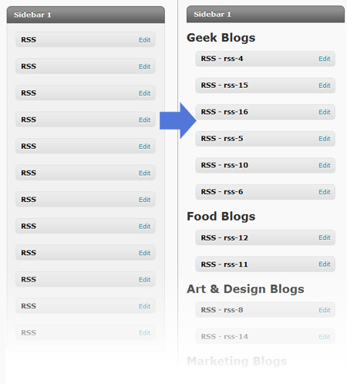The width and height of the screenshot is (347, 384).
Task: Click the Marketing Blogs heading
Action: (237, 361)
